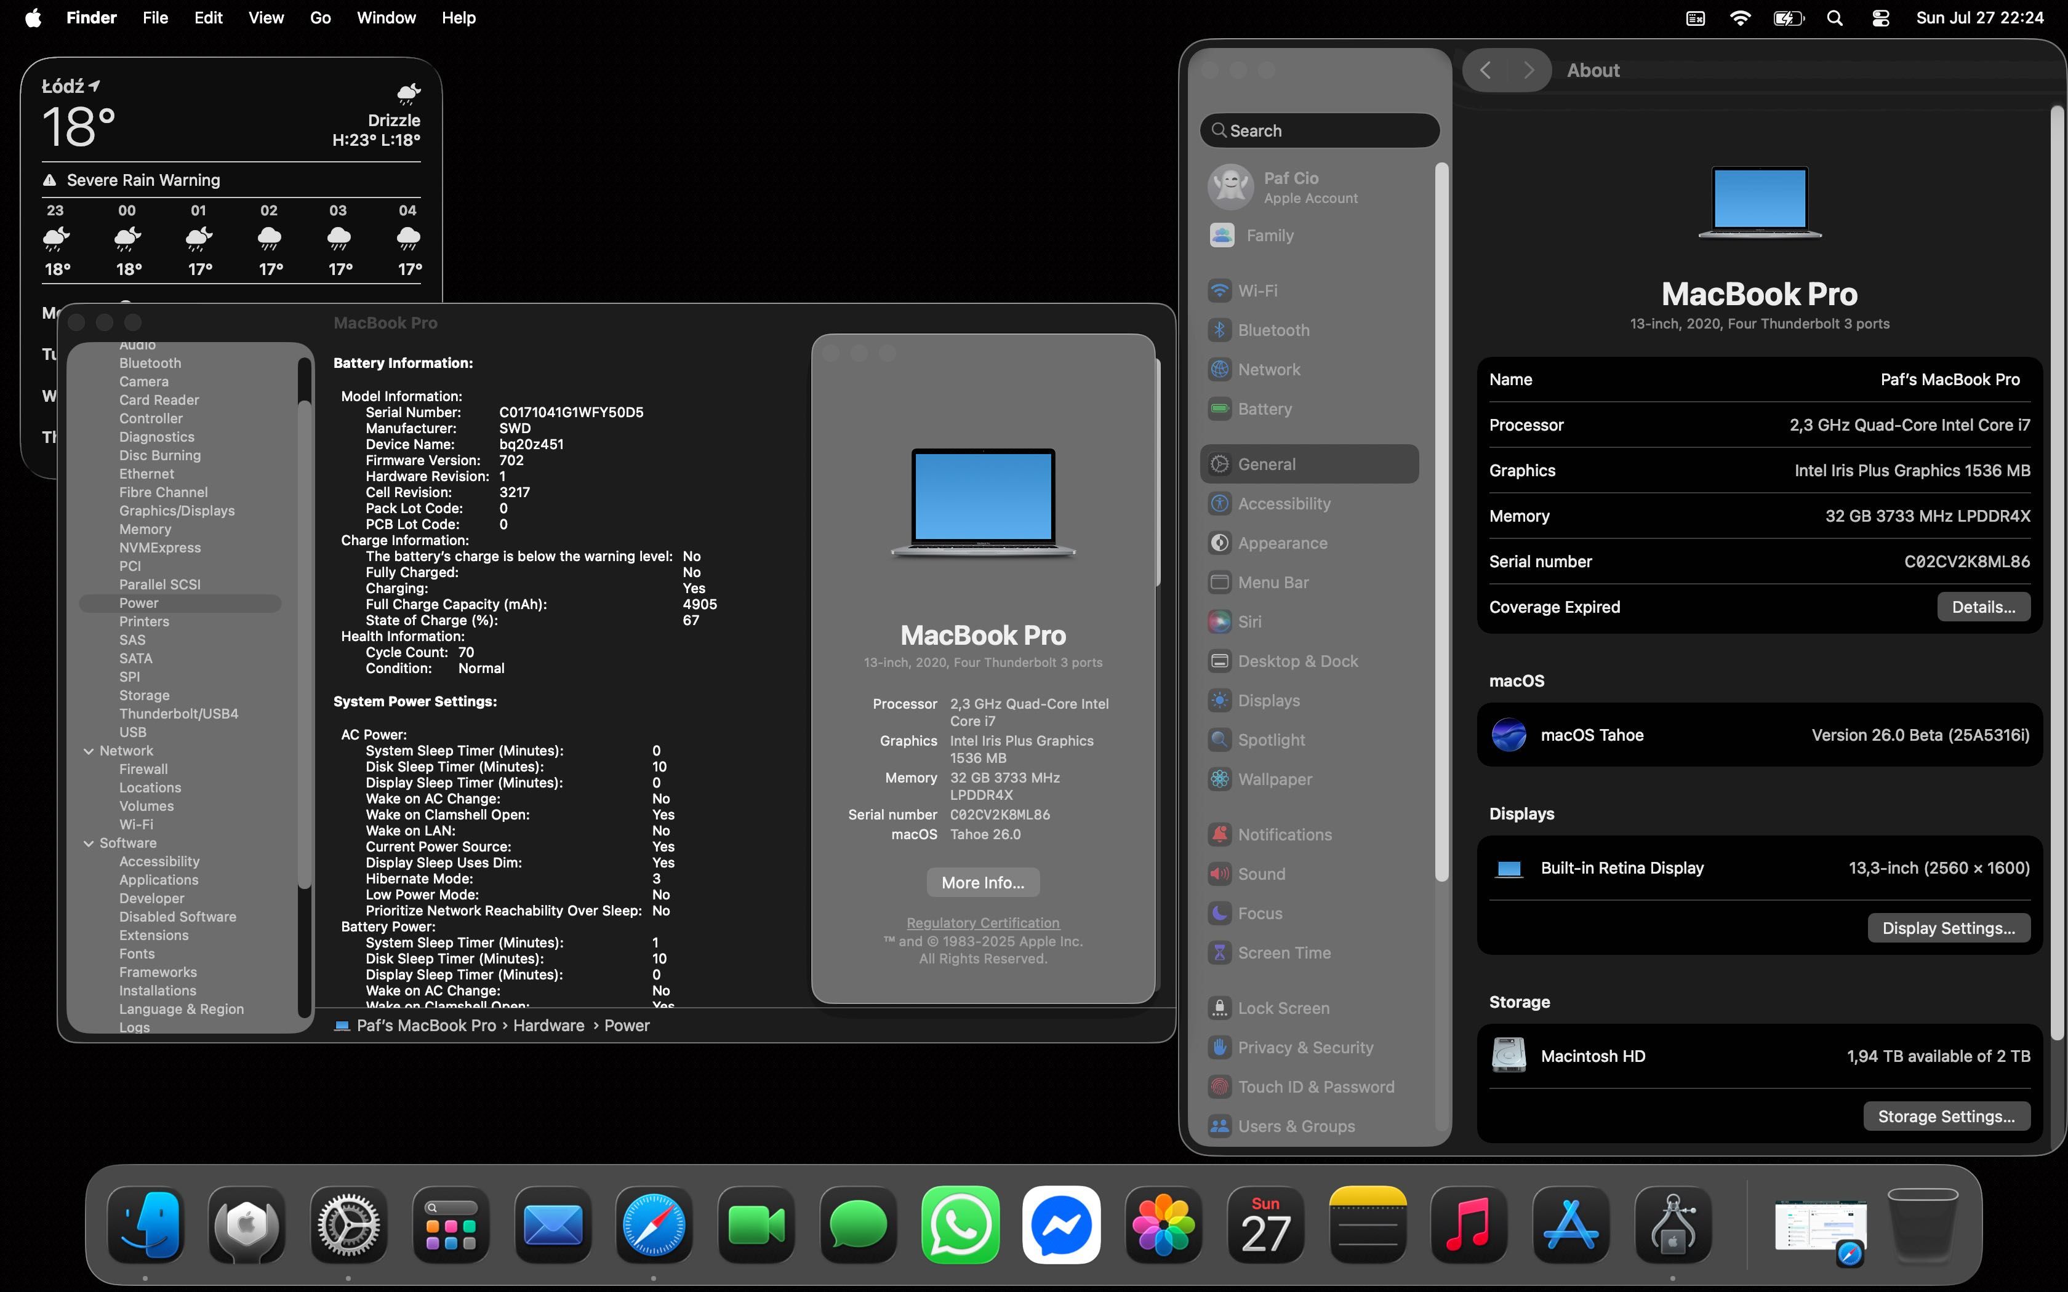
Task: Click the System Information sidebar scrollbar
Action: [304, 645]
